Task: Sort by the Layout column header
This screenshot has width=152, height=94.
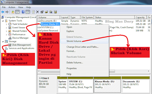Action: [x=65, y=17]
